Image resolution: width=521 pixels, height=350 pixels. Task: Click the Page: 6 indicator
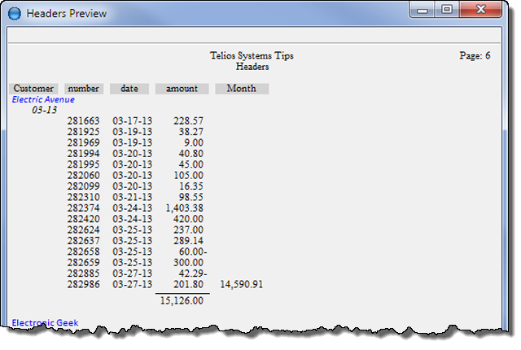(475, 56)
